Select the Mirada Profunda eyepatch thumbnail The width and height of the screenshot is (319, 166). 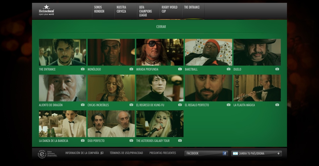pos(160,52)
